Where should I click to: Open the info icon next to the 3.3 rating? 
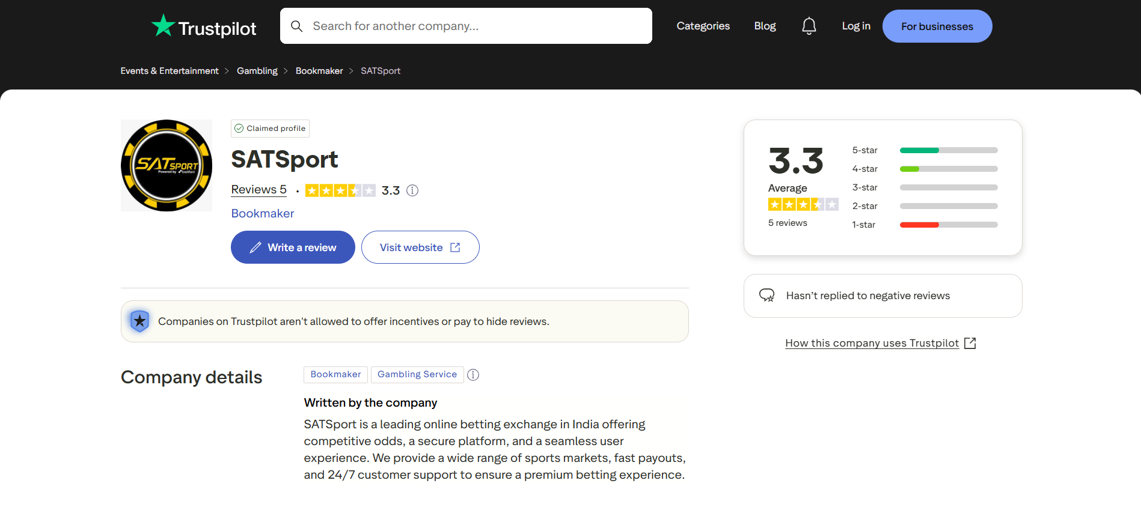(x=412, y=190)
